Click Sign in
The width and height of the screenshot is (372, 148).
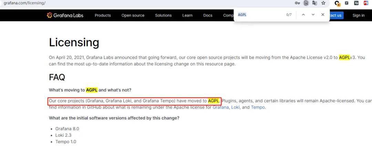click(359, 15)
